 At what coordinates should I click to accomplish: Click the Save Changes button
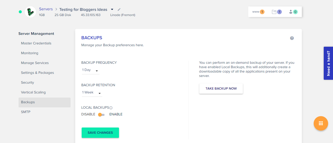(100, 133)
